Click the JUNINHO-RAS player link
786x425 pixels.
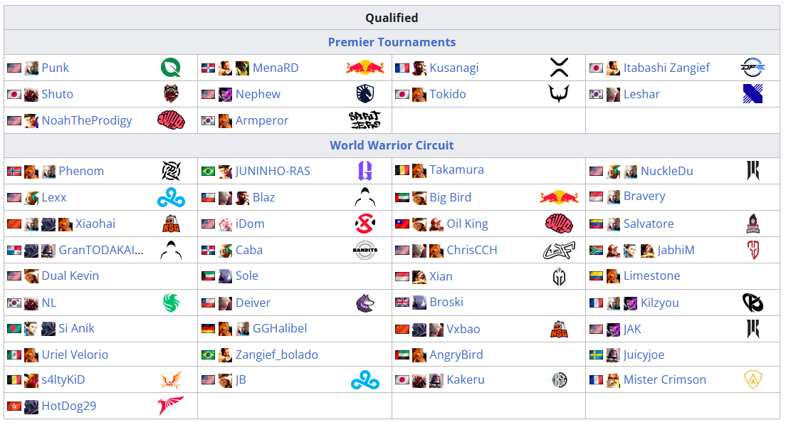coord(273,172)
